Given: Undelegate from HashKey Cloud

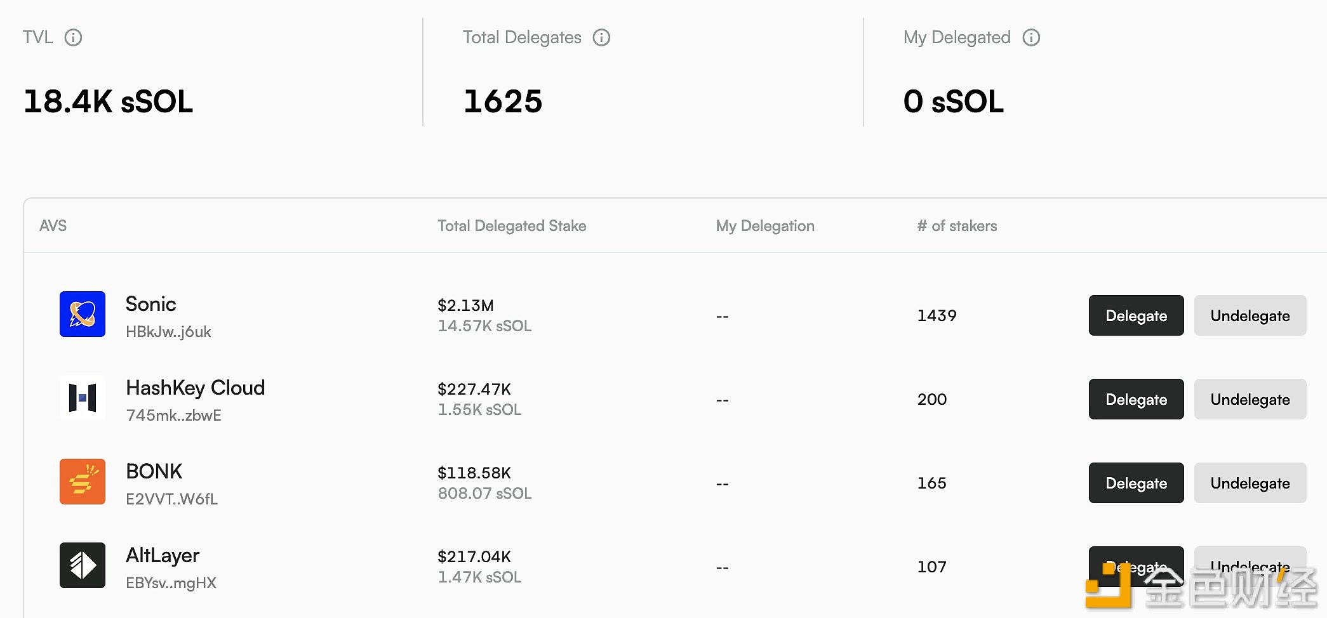Looking at the screenshot, I should click(x=1250, y=399).
